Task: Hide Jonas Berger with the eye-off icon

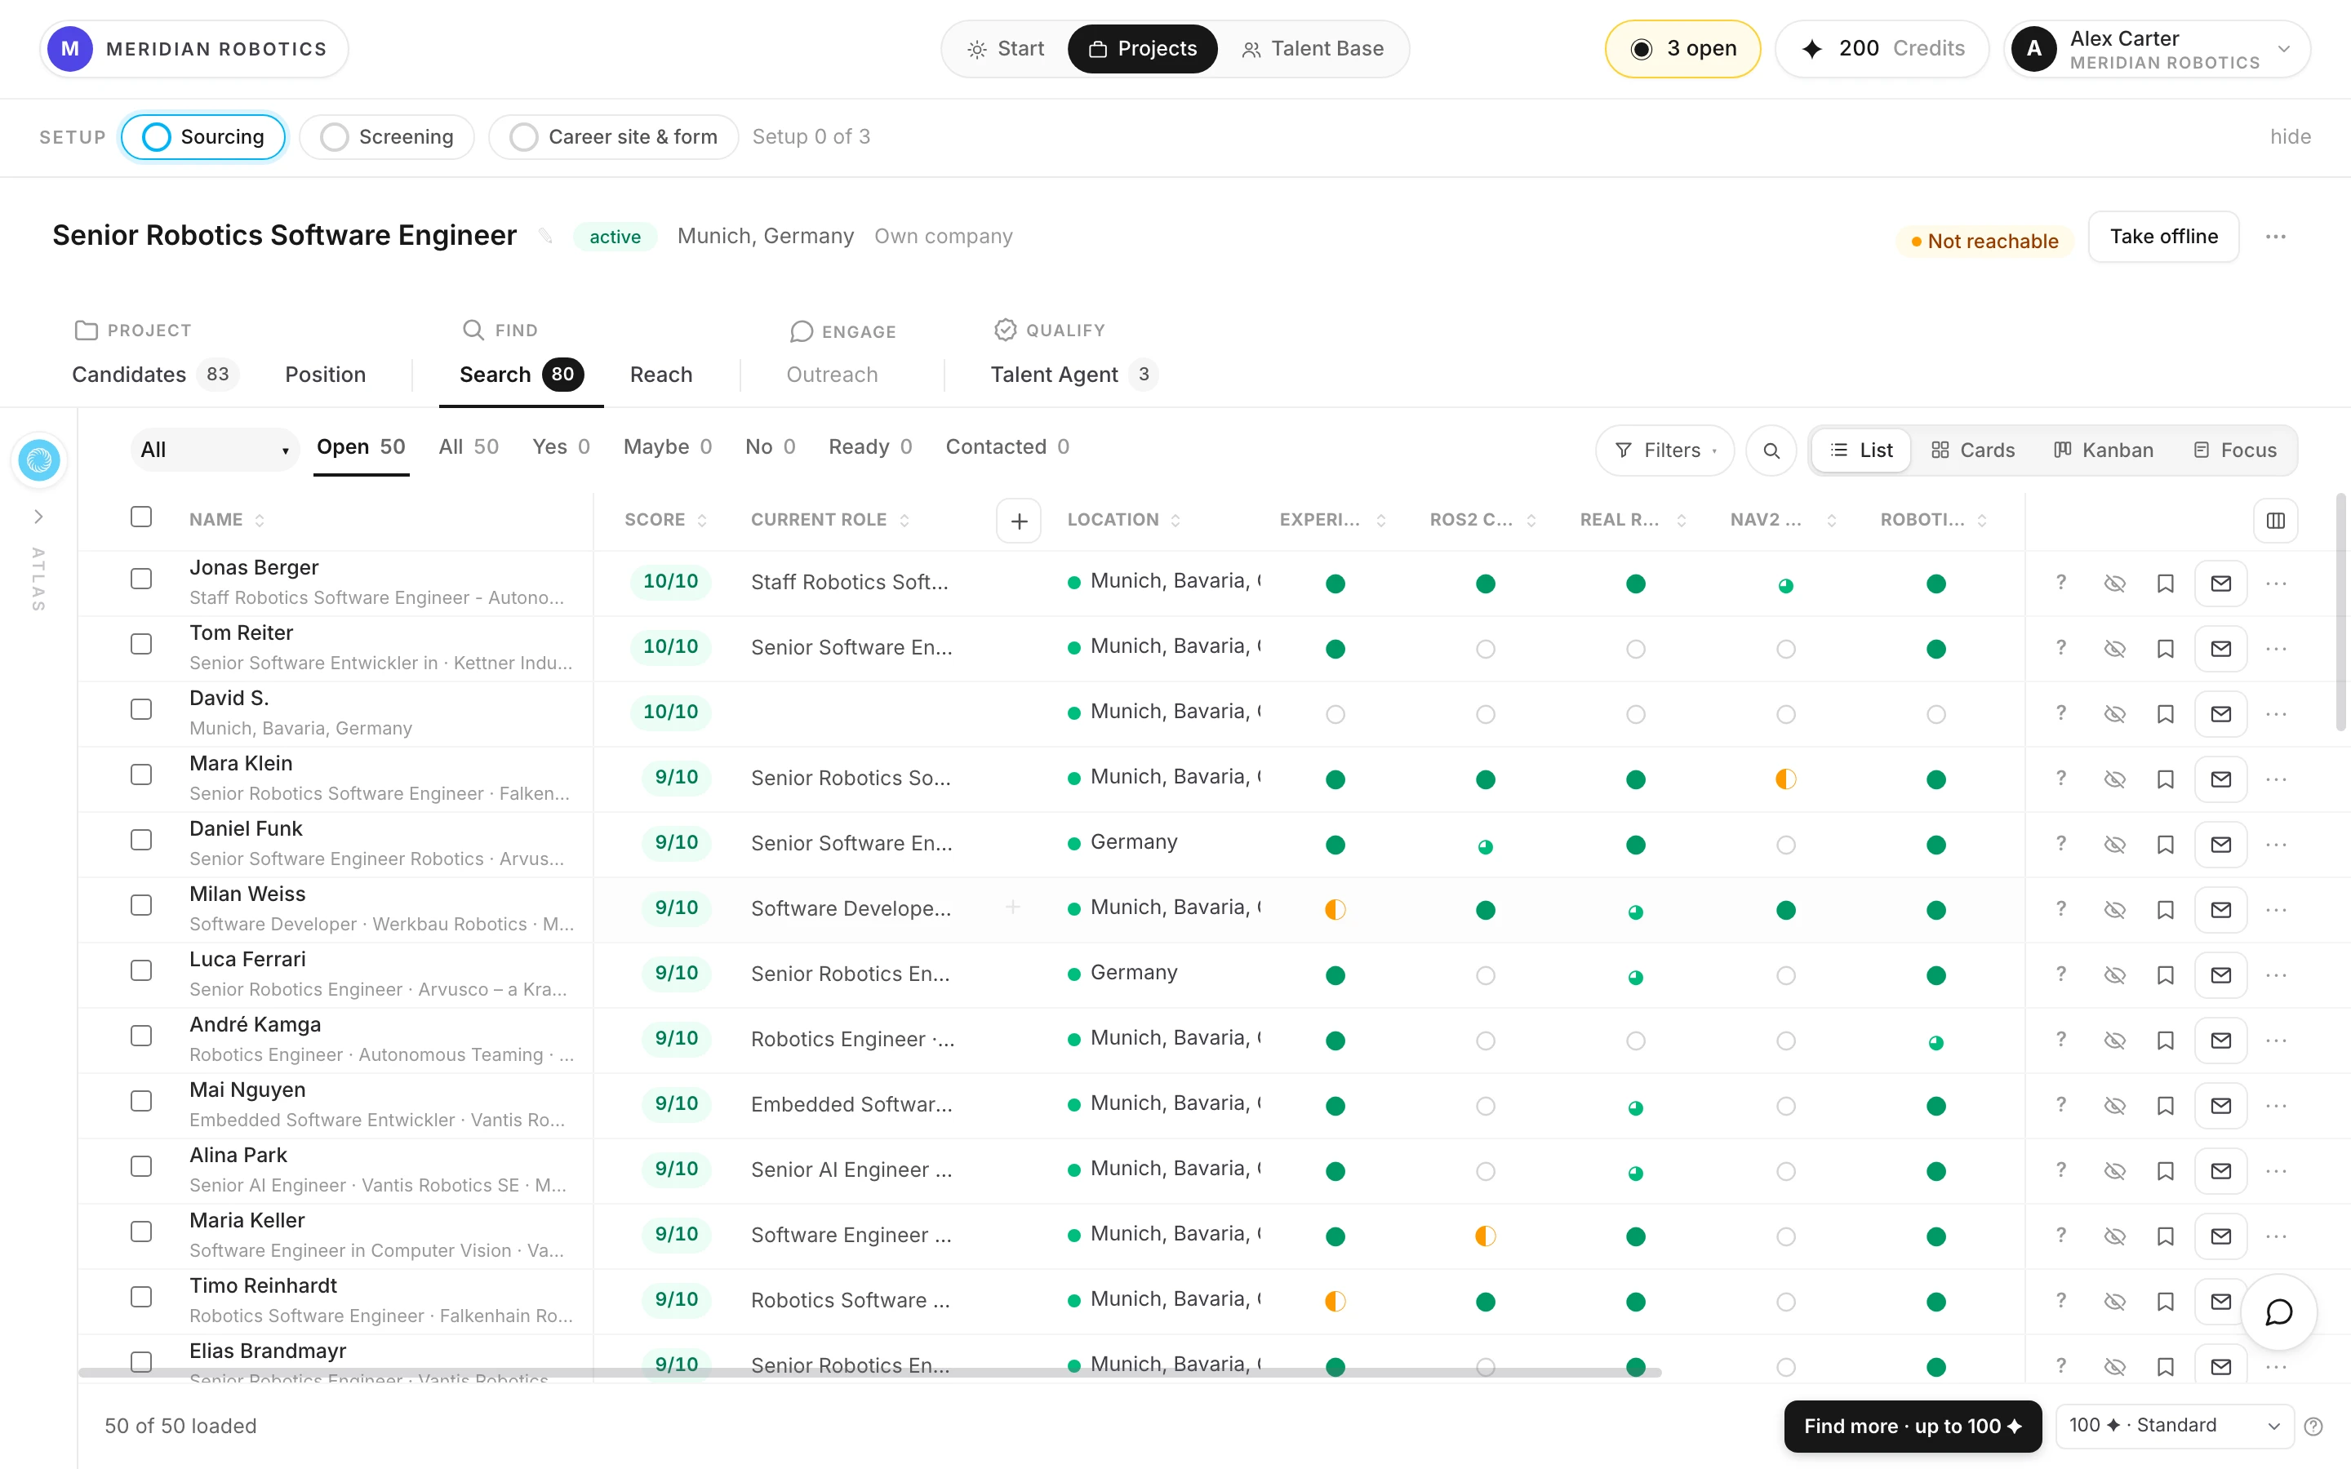Action: click(2114, 583)
